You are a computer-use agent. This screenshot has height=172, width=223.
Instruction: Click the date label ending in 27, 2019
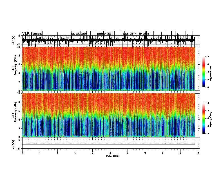[x=79, y=34]
